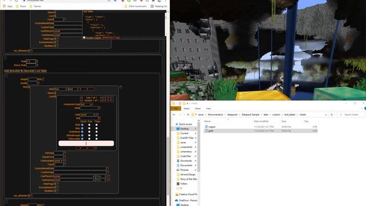Image resolution: width=366 pixels, height=206 pixels.
Task: Click the Datapack Sample breadcrumb
Action: [250, 114]
